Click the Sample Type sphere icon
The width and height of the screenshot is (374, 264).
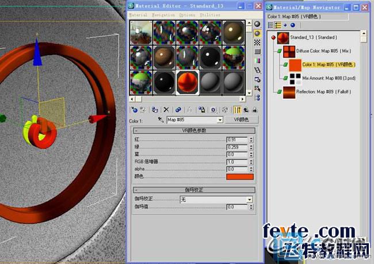pyautogui.click(x=257, y=24)
